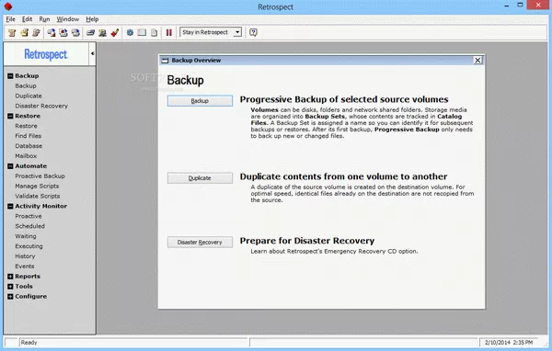Click the Configure label in the sidebar
Image resolution: width=552 pixels, height=351 pixels.
tap(30, 297)
